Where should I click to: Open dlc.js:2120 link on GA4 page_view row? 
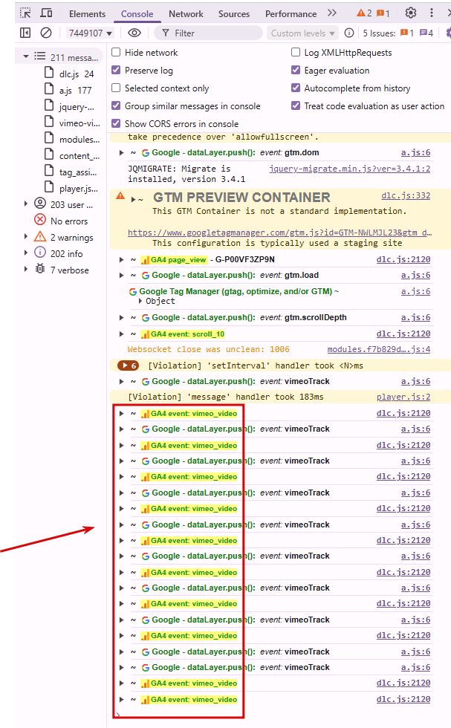403,259
